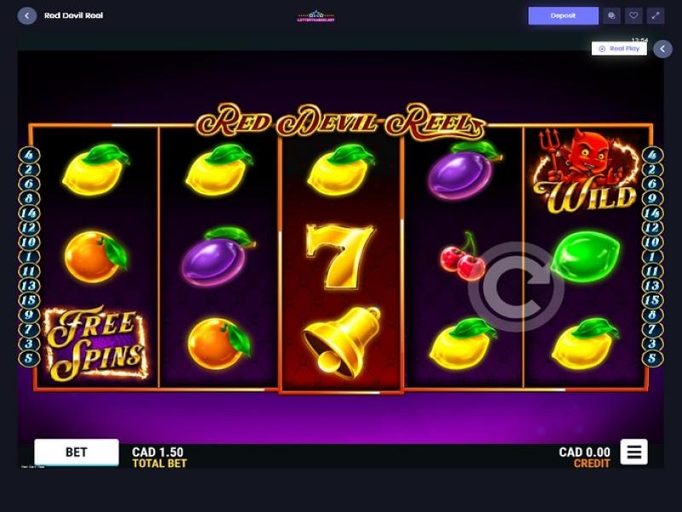Collapse the side panel with the chevron button
682x512 pixels.
click(662, 49)
